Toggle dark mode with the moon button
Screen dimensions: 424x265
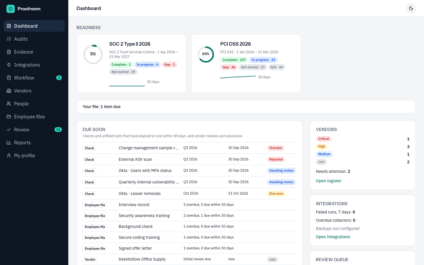pyautogui.click(x=411, y=8)
